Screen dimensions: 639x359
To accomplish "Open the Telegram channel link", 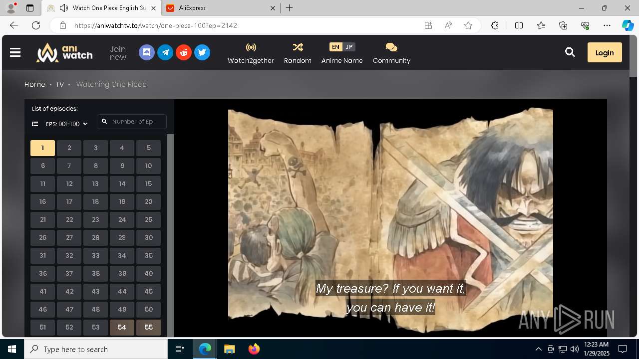I will click(165, 52).
